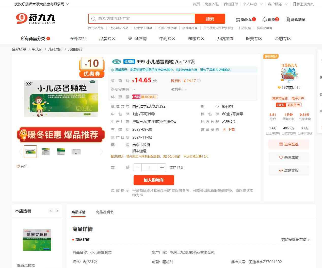
Task: Toggle 关注 heart under product image
Action: tap(18, 167)
